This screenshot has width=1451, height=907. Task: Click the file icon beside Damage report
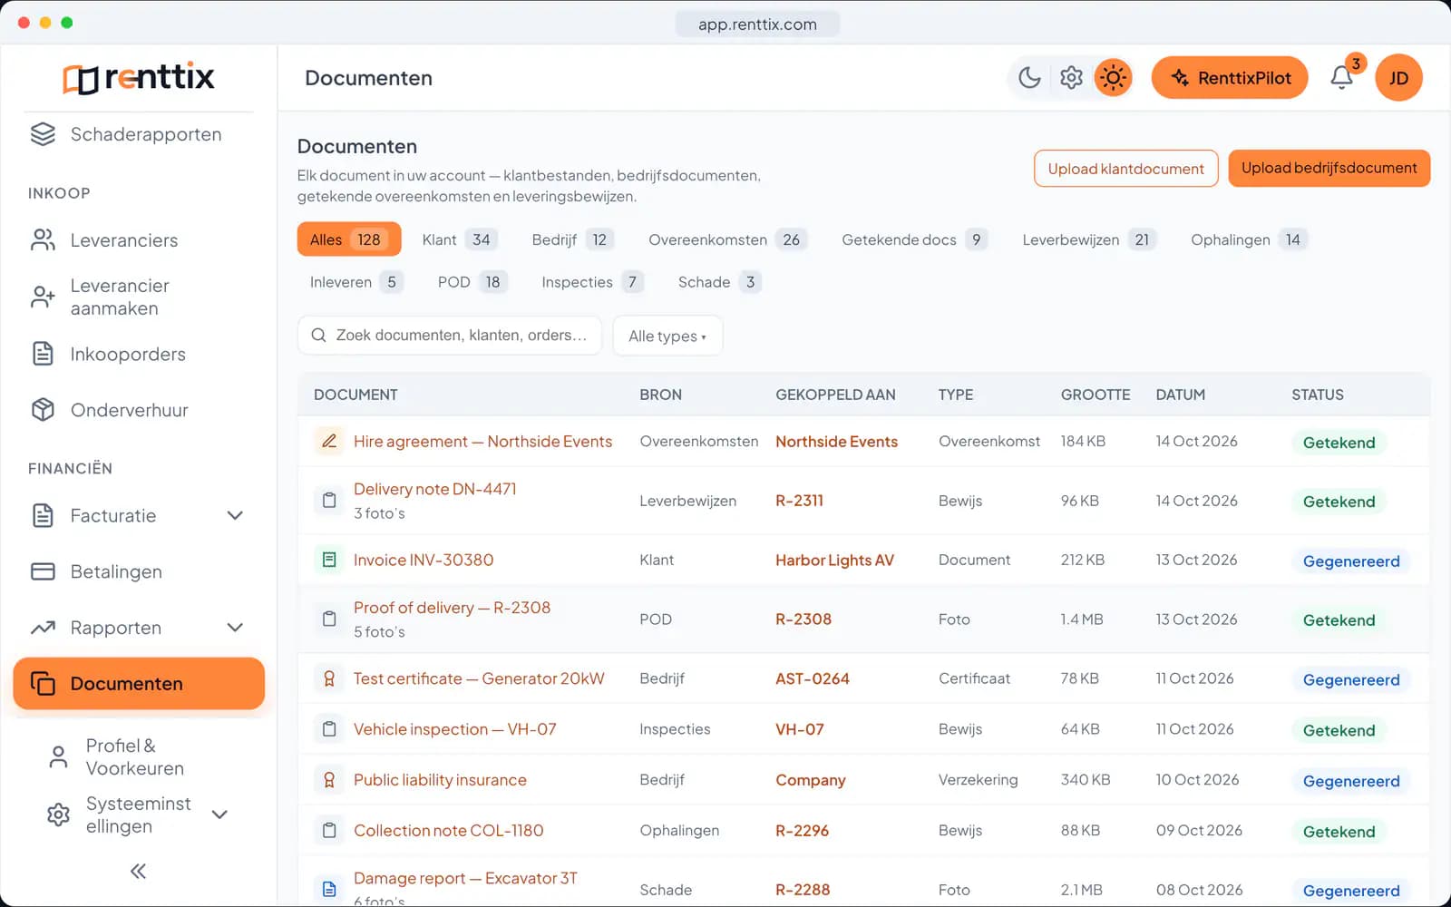coord(329,890)
